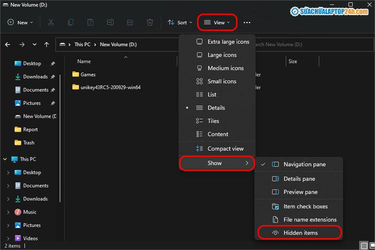Collapse the This PC tree node
375x250 pixels.
(5, 159)
